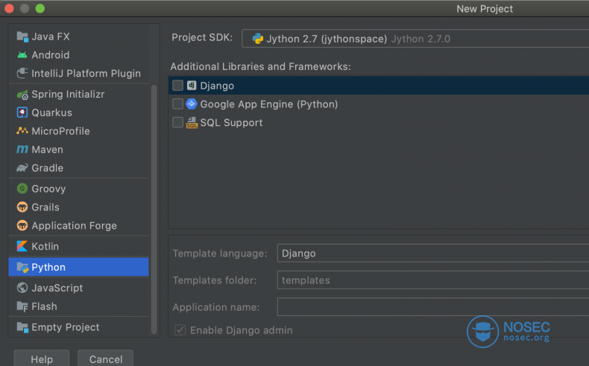Select the Android project type icon
Screen dimensions: 589x366
point(22,55)
